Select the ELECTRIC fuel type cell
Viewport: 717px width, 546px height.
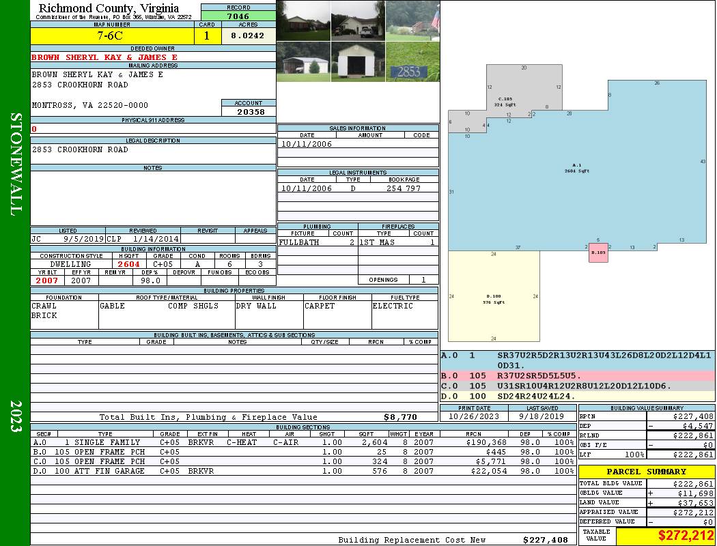coord(405,315)
